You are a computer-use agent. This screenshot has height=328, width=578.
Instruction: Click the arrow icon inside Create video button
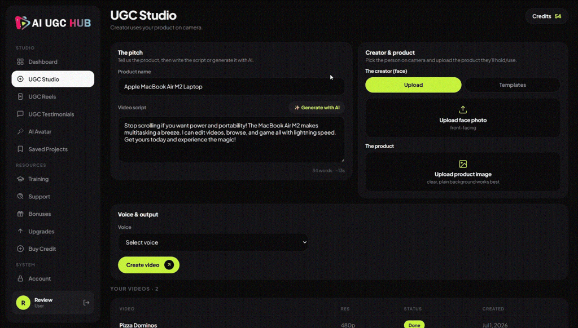coord(169,265)
